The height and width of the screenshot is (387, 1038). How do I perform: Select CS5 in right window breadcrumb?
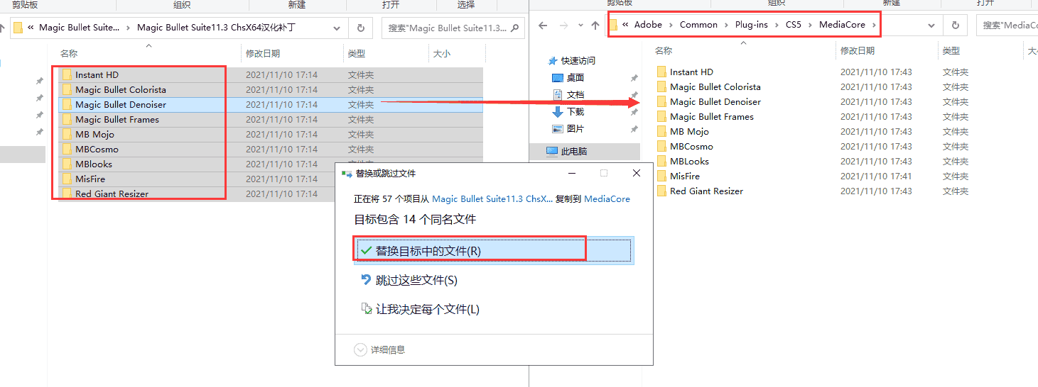click(x=794, y=25)
